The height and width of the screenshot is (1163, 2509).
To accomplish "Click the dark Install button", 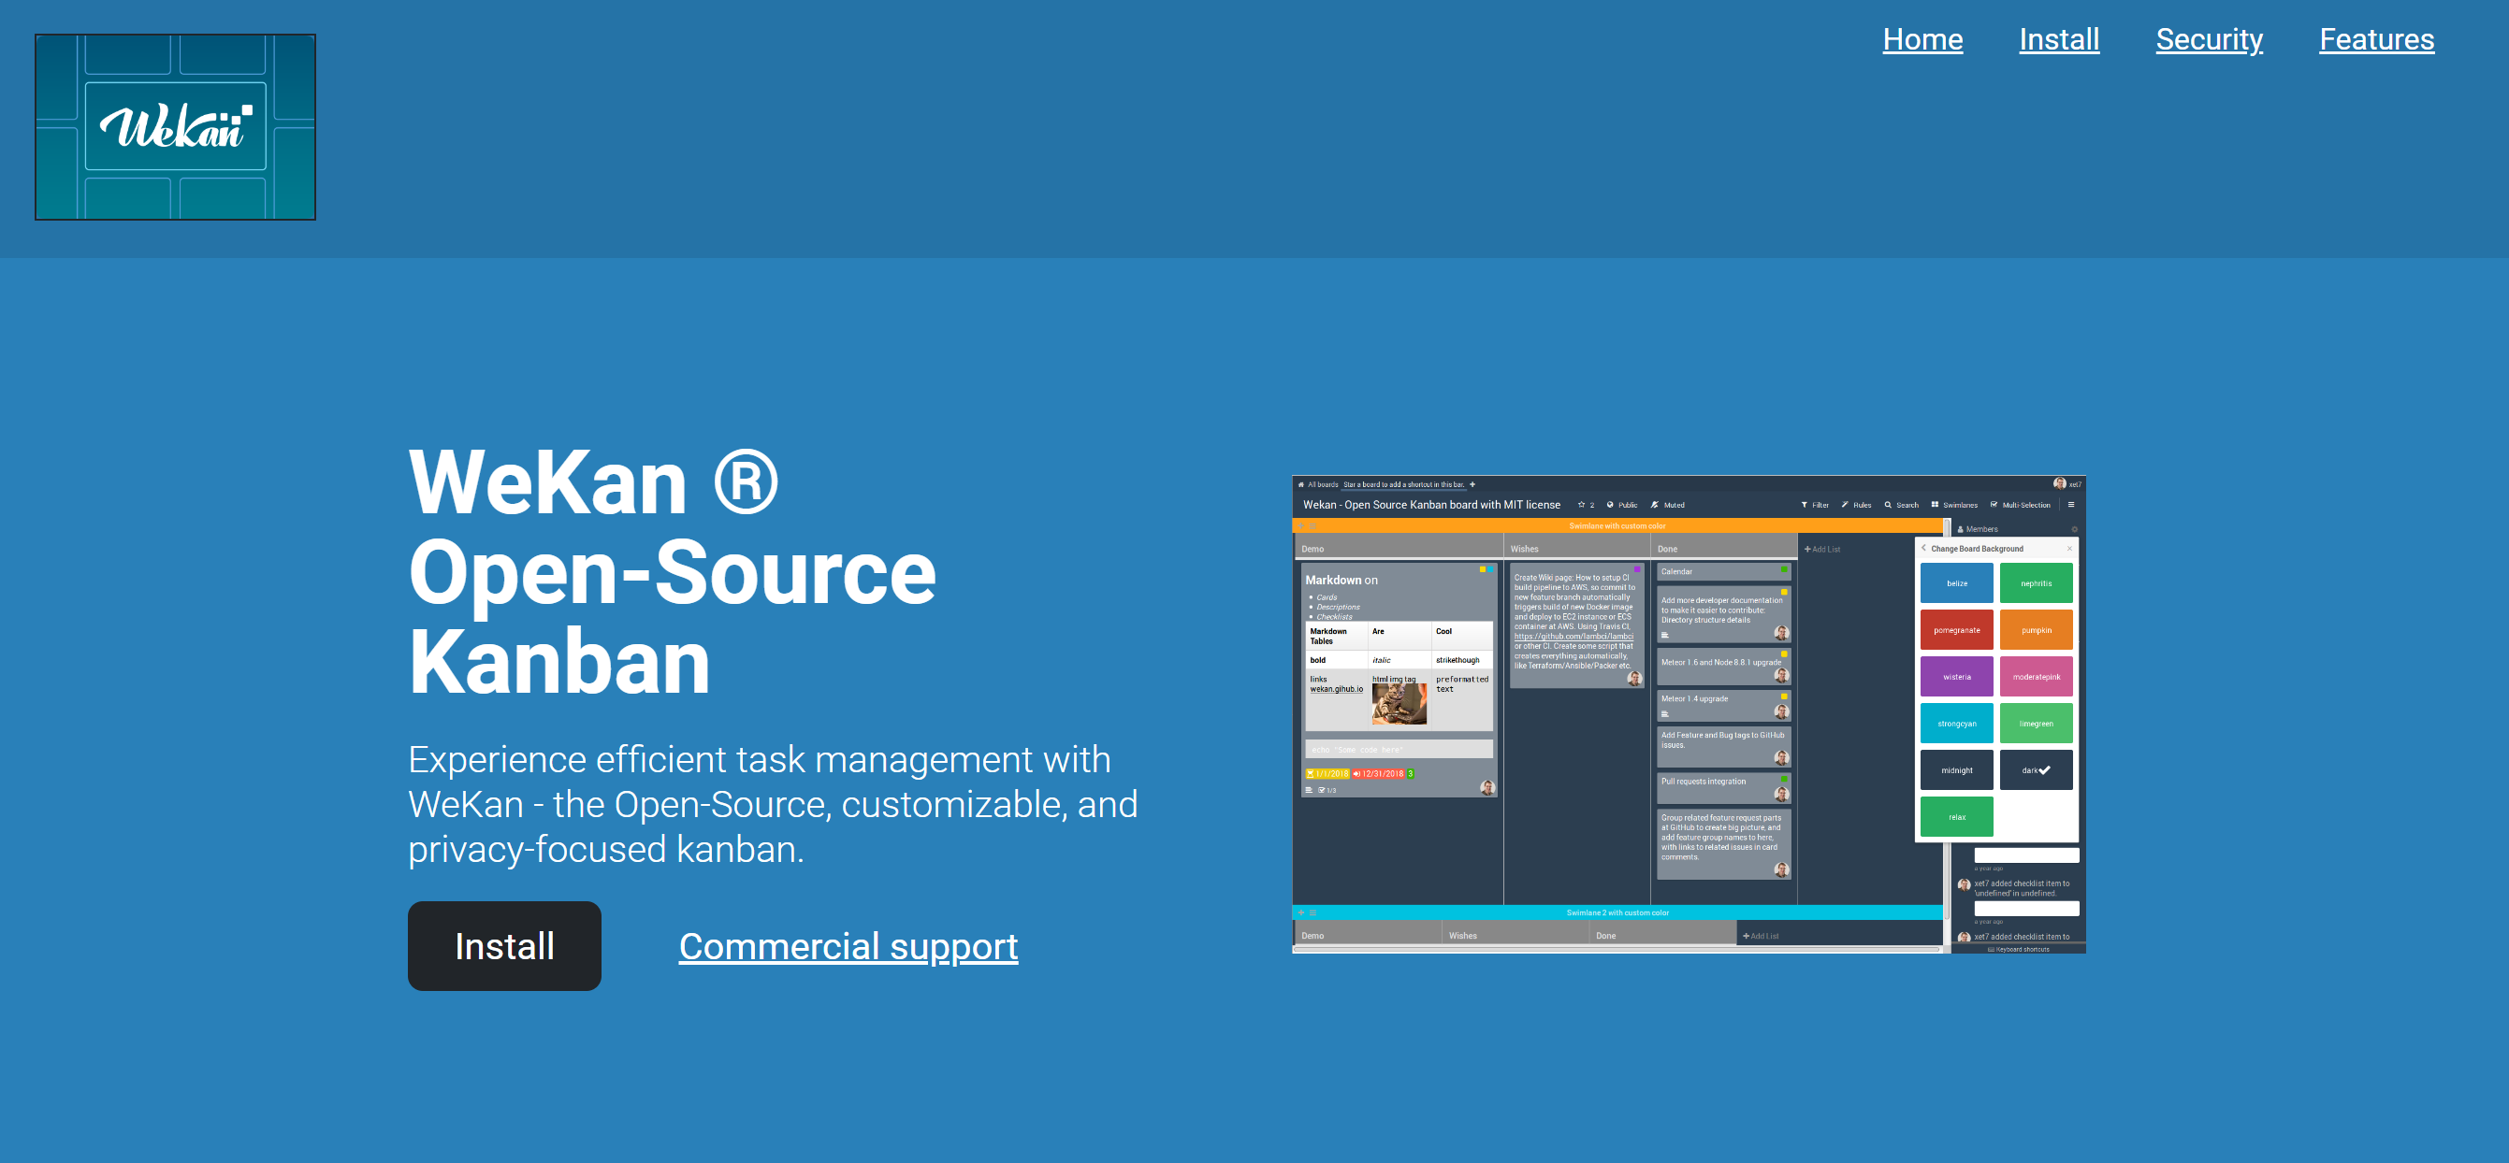I will pyautogui.click(x=504, y=946).
